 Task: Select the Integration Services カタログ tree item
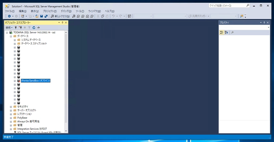click(32, 129)
